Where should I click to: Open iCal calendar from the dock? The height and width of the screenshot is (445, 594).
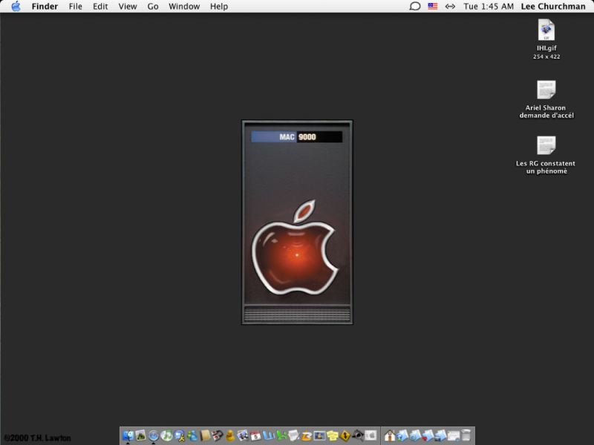point(255,435)
